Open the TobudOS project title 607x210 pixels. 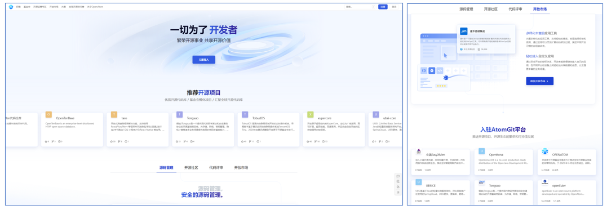258,118
